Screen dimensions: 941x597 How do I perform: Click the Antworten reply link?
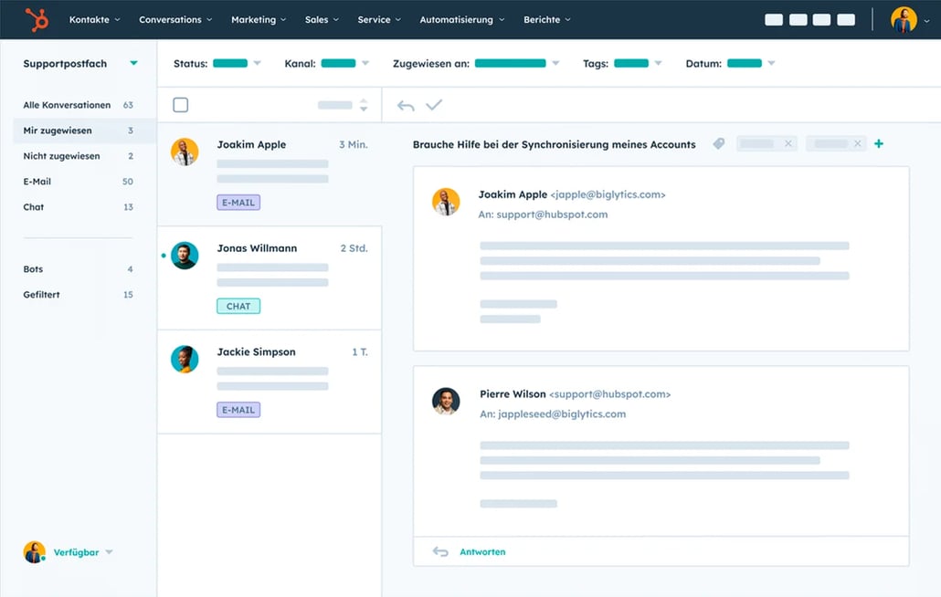pyautogui.click(x=481, y=552)
